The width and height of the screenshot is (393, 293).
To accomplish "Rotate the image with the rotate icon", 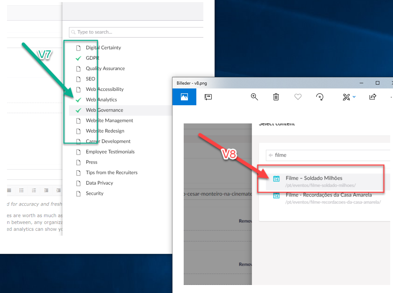I will point(320,97).
